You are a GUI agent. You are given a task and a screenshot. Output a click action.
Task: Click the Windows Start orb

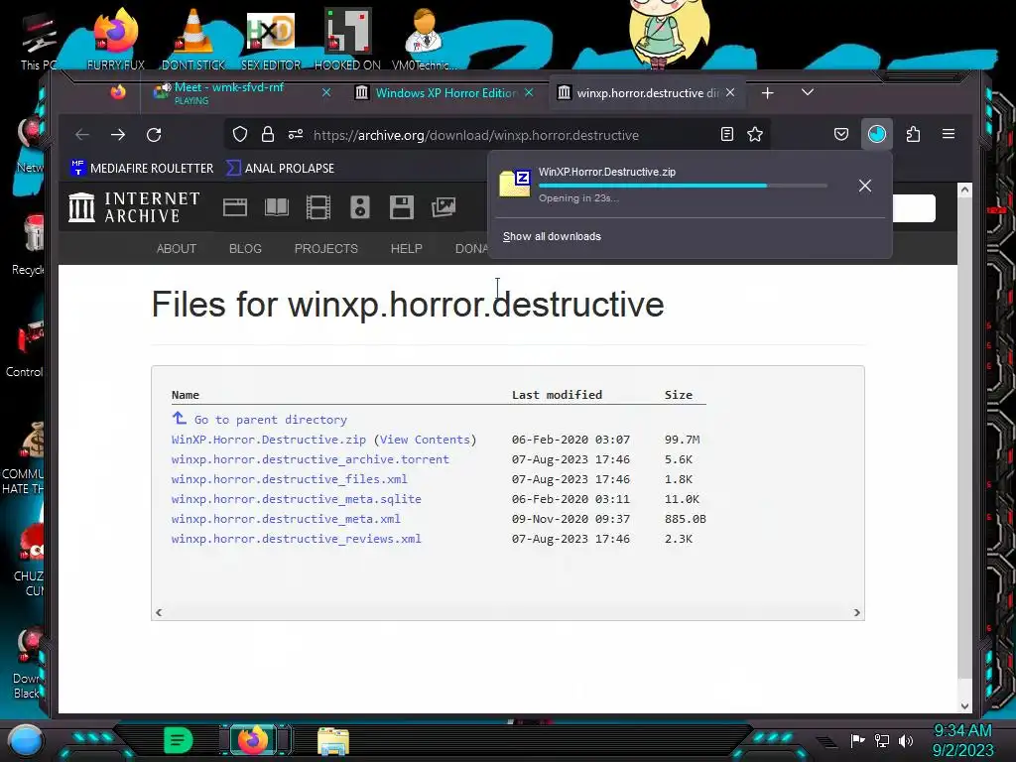tap(26, 740)
